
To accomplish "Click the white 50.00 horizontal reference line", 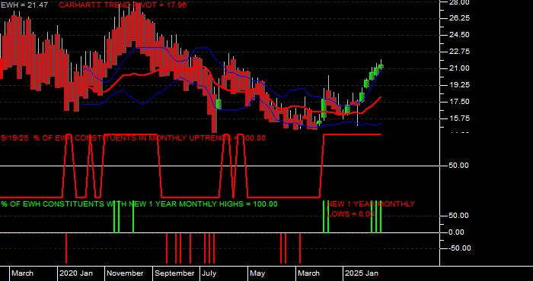I will pos(220,166).
